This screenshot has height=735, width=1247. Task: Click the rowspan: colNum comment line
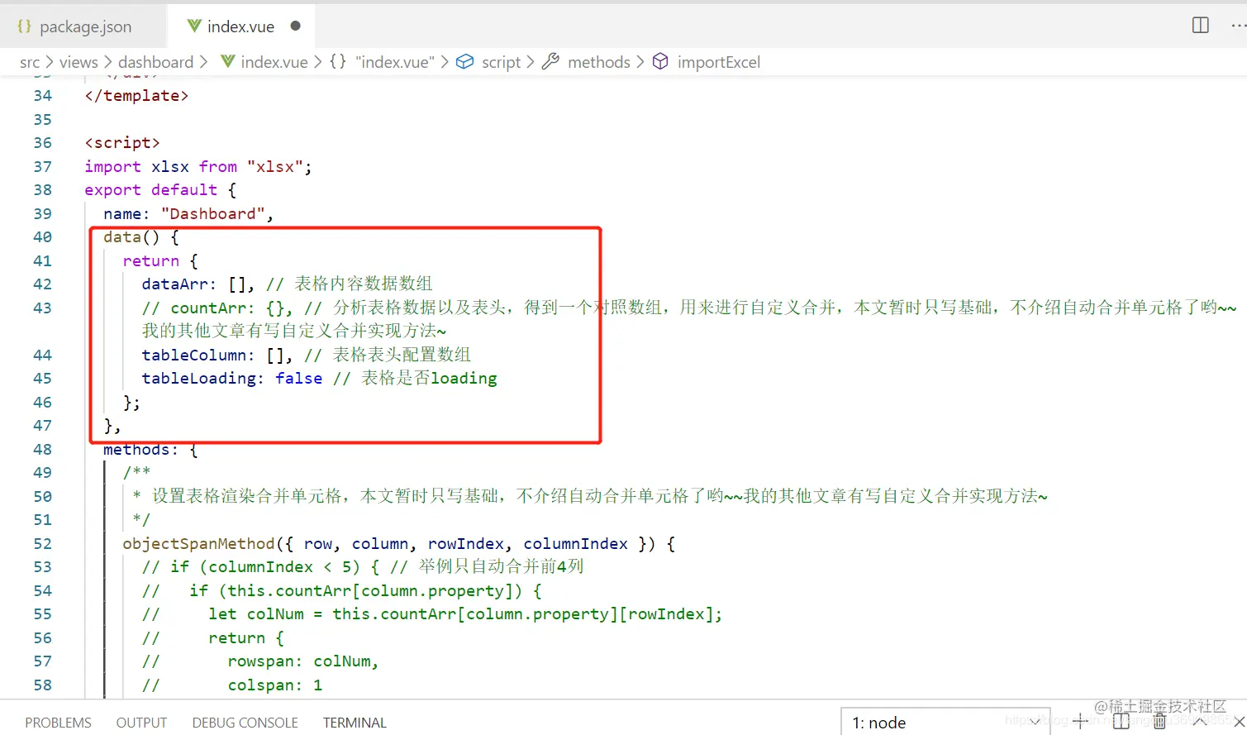click(259, 661)
